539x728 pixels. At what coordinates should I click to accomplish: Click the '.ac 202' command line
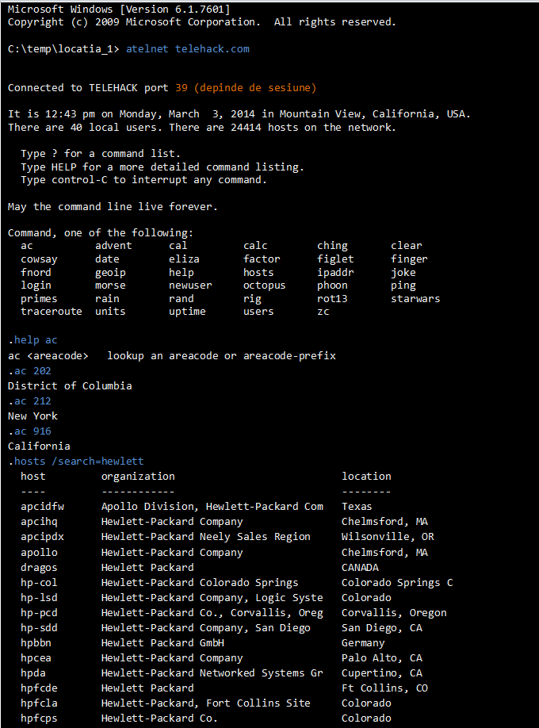point(29,371)
